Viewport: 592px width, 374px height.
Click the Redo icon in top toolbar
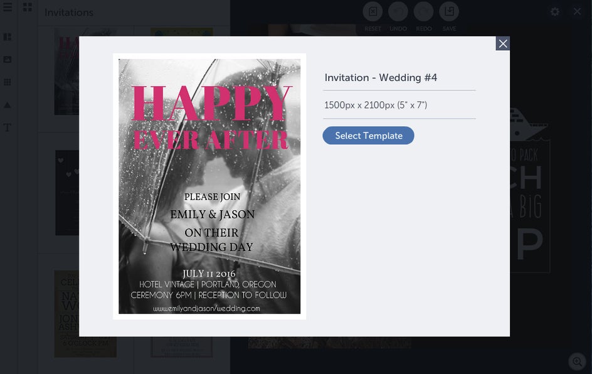(423, 11)
